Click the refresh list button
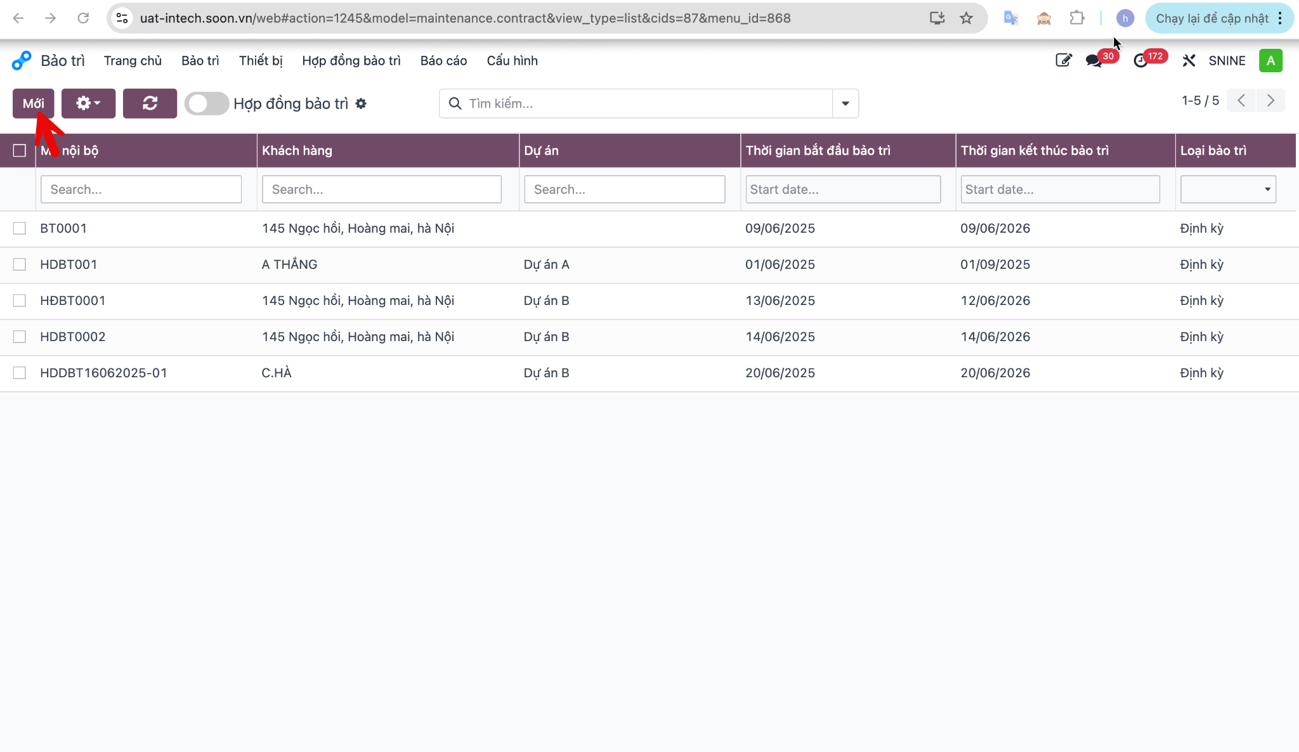The width and height of the screenshot is (1299, 752). click(150, 103)
